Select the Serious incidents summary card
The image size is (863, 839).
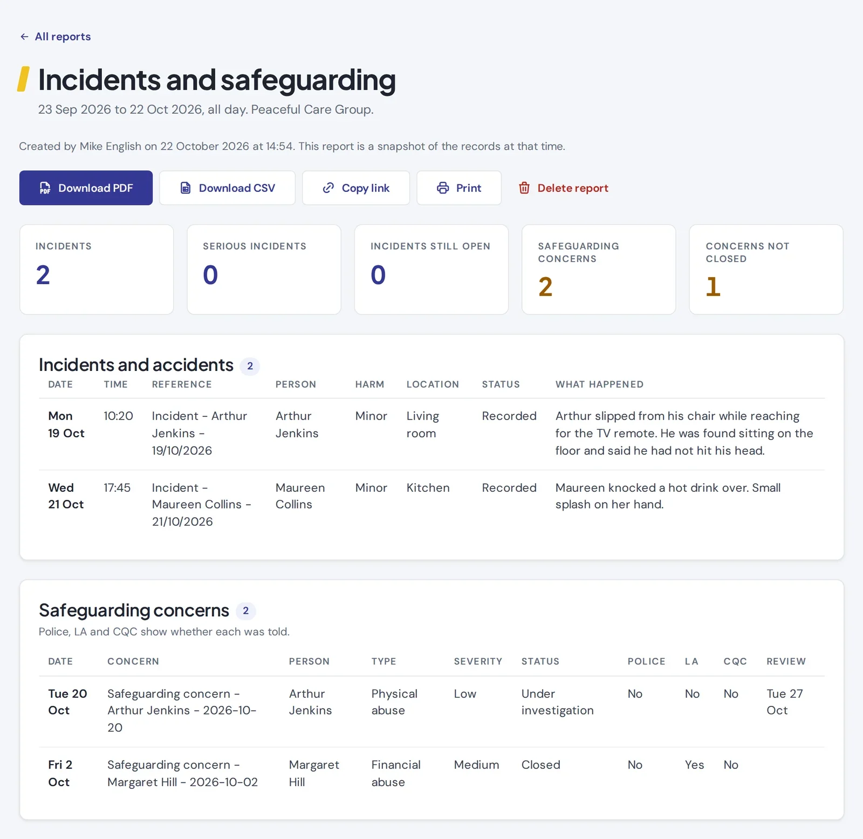point(264,270)
